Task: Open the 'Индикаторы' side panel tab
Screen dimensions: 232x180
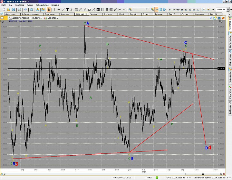Action: point(230,60)
